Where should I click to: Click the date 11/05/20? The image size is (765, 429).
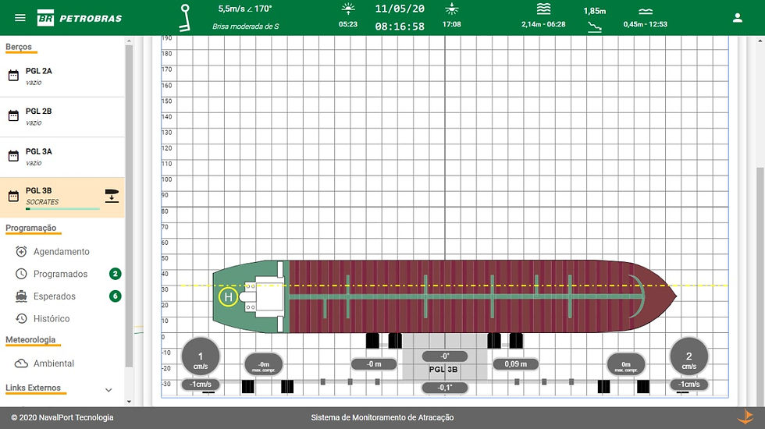tap(400, 9)
